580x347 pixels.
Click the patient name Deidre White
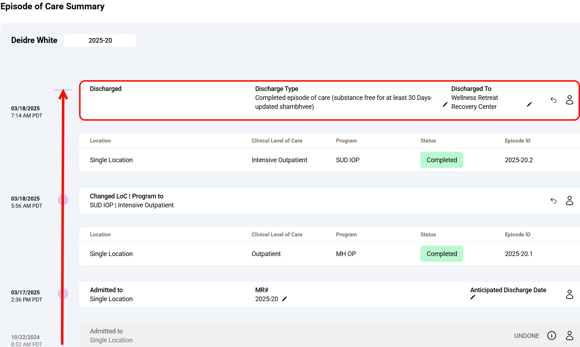click(34, 40)
